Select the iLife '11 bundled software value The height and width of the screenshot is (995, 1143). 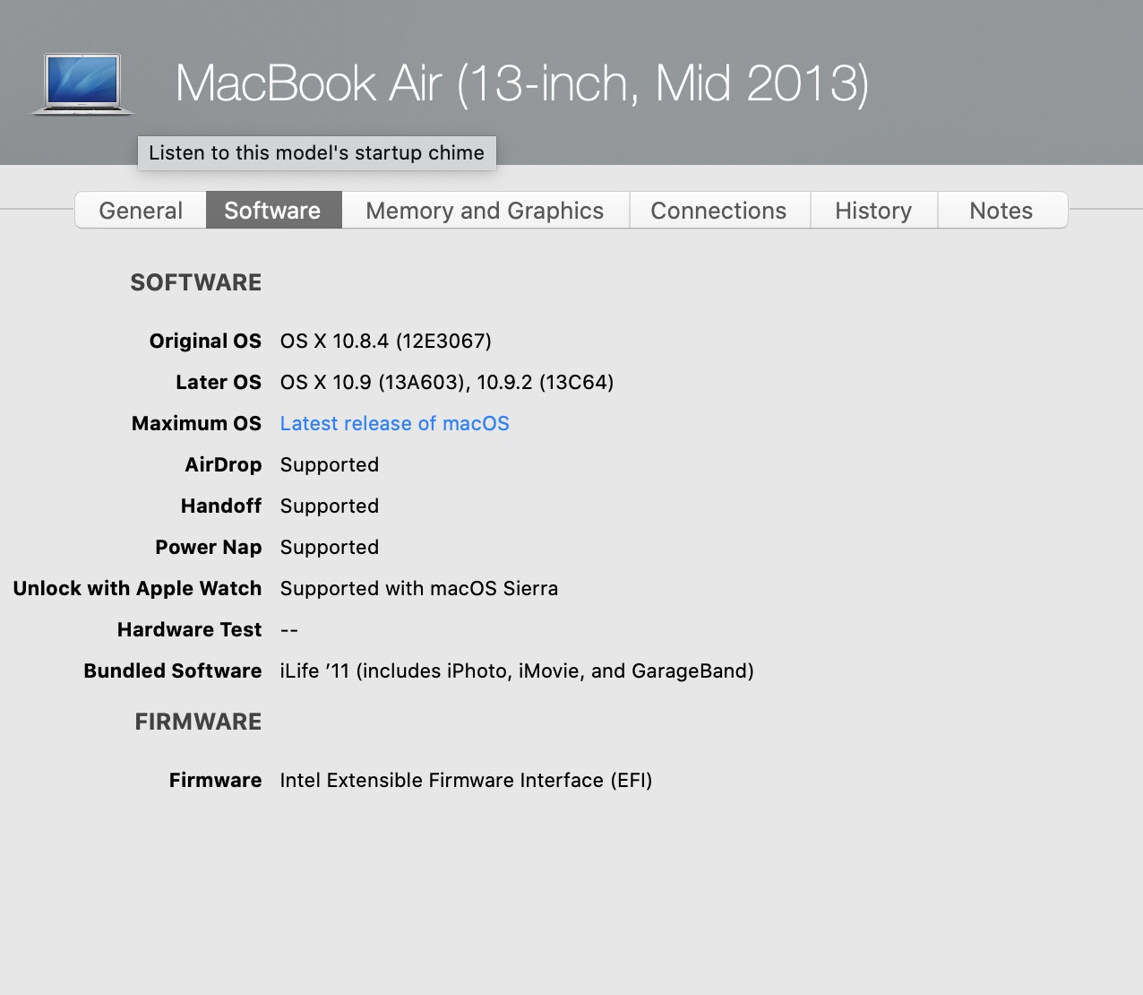coord(517,671)
